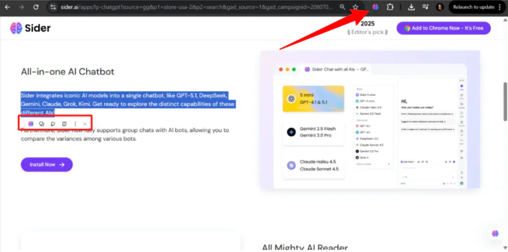
Task: Click 'DeepSeek v3.1' in the illustrated model list
Action: click(366, 139)
